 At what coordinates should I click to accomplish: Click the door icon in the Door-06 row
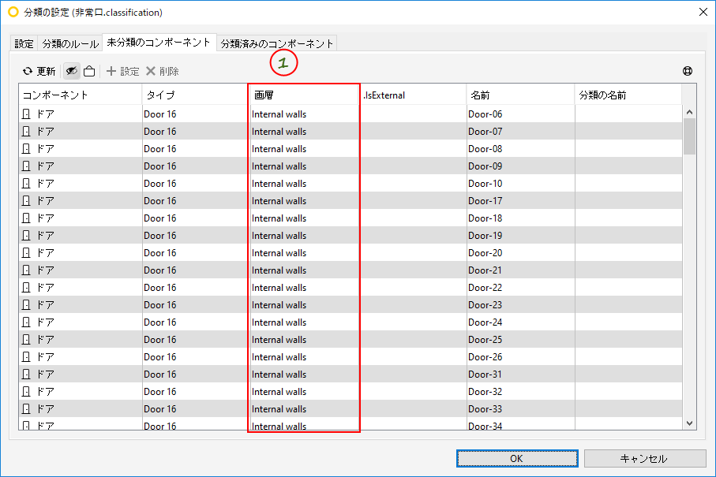(27, 114)
